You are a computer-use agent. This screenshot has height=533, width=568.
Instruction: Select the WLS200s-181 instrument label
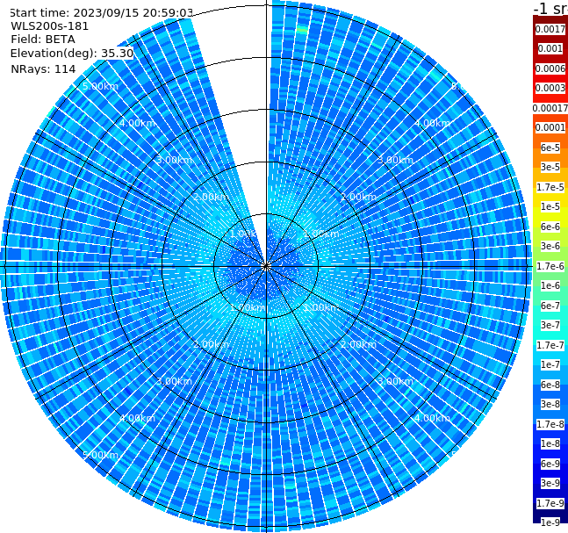pos(50,26)
